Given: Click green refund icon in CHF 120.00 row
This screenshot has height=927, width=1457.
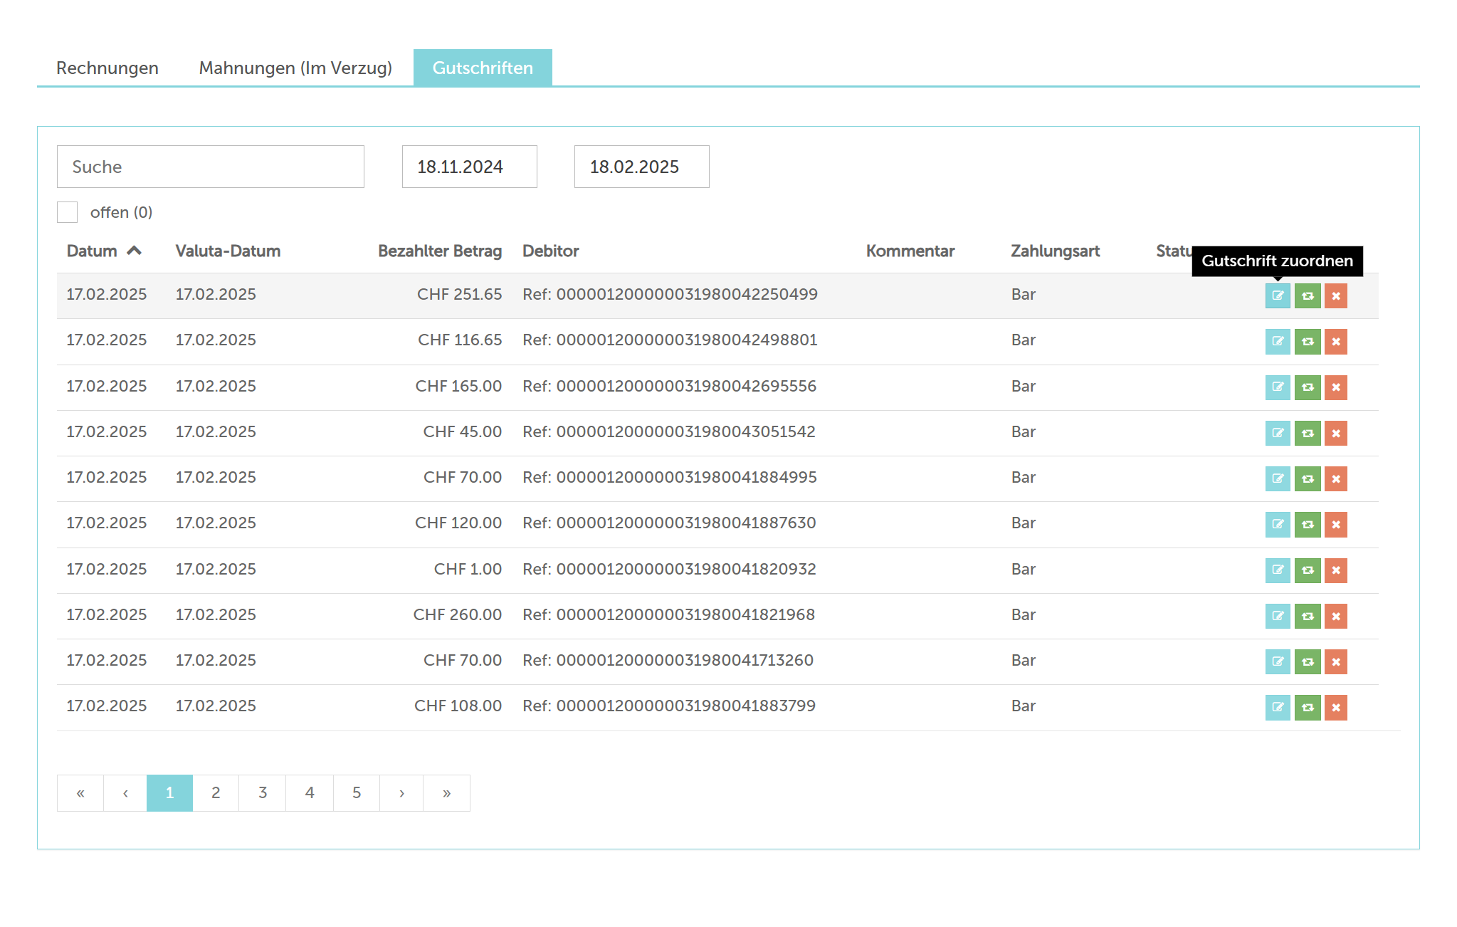Looking at the screenshot, I should pyautogui.click(x=1308, y=525).
